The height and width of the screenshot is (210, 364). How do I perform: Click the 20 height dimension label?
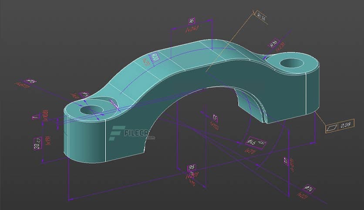click(x=37, y=145)
